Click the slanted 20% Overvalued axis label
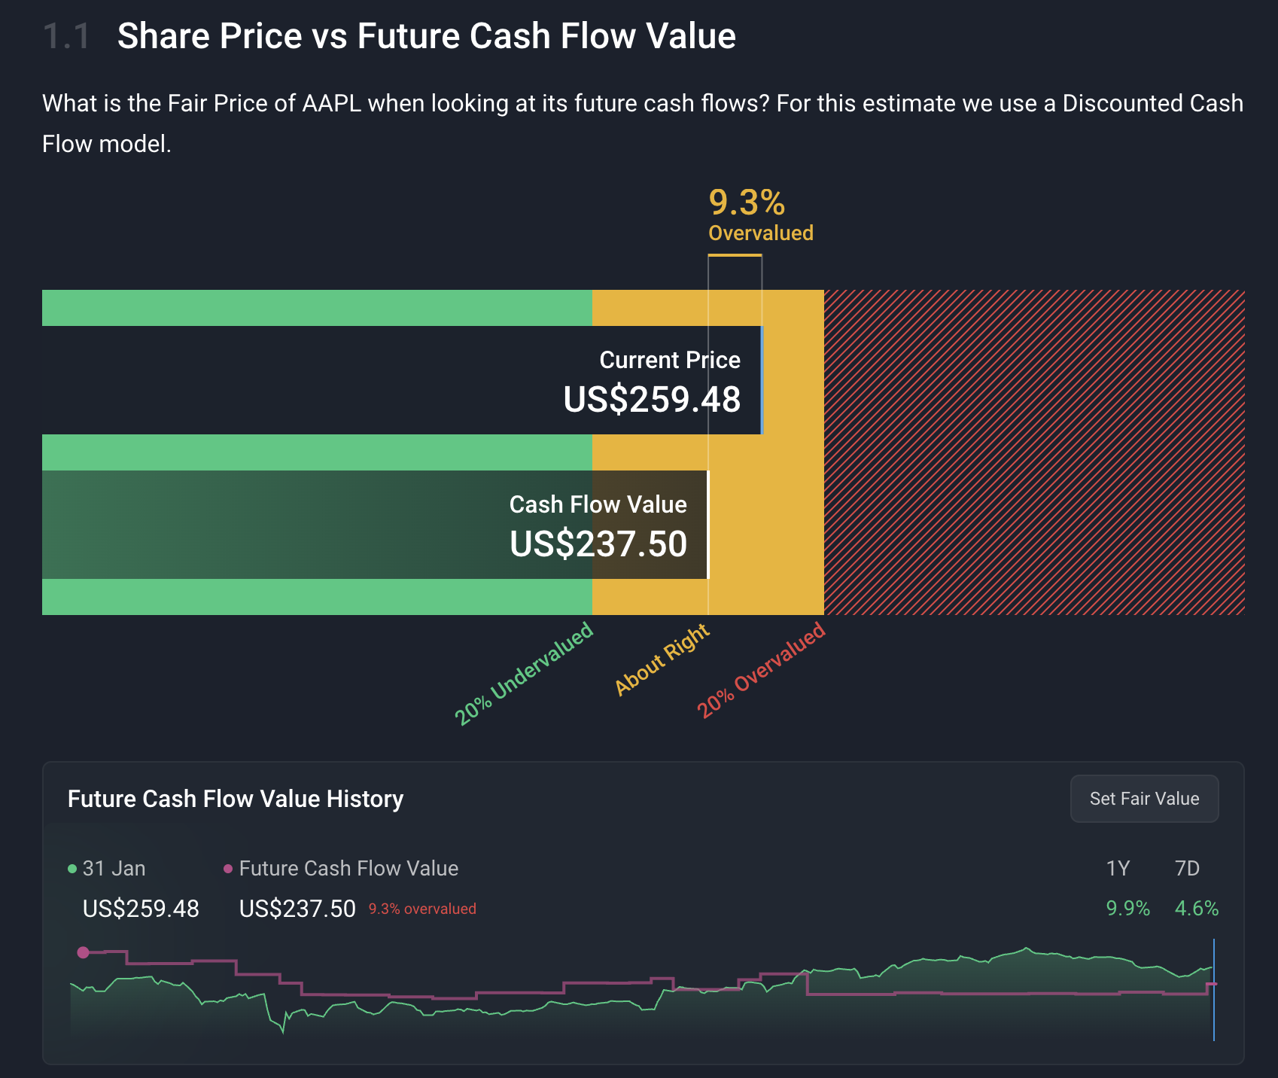Screen dimensions: 1278x1078 [x=761, y=670]
